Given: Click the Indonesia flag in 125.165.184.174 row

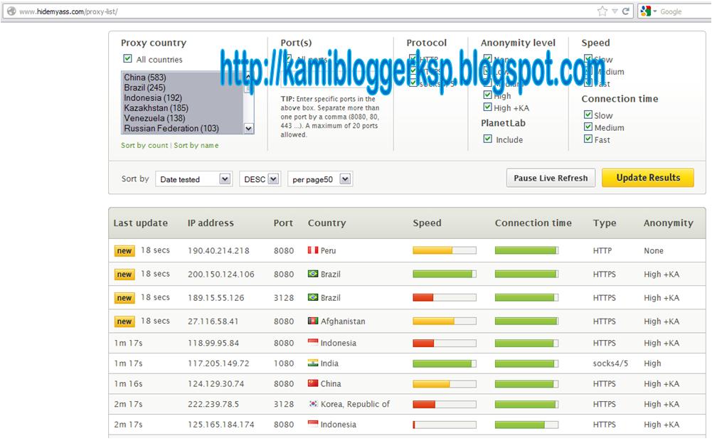Looking at the screenshot, I should point(313,424).
